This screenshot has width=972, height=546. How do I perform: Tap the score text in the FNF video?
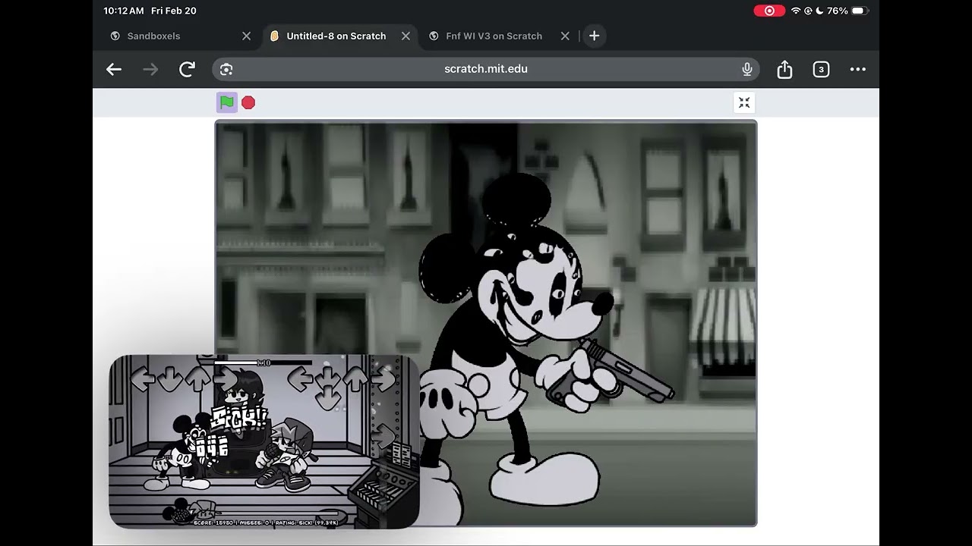[266, 522]
